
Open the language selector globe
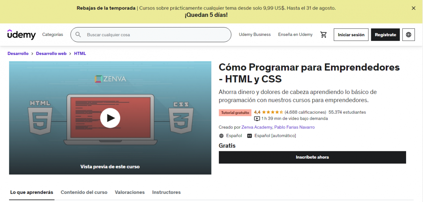coord(408,34)
